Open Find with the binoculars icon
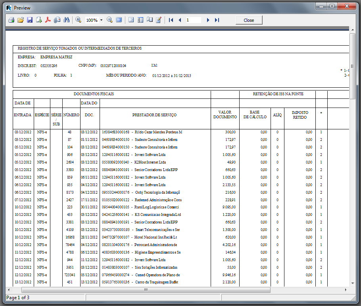Image resolution: width=361 pixels, height=306 pixels. coord(67,20)
